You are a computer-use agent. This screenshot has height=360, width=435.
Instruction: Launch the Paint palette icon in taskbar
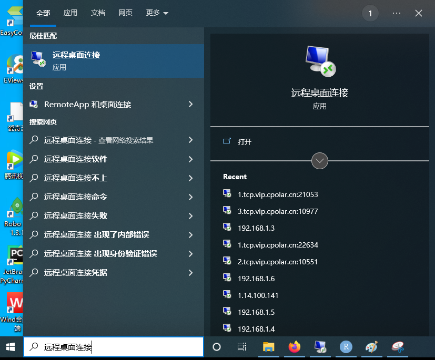[x=371, y=347]
